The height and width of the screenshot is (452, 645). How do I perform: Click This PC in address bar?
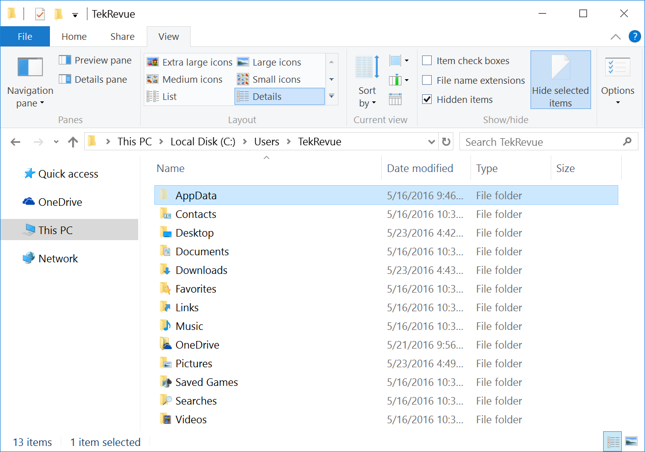pyautogui.click(x=135, y=142)
